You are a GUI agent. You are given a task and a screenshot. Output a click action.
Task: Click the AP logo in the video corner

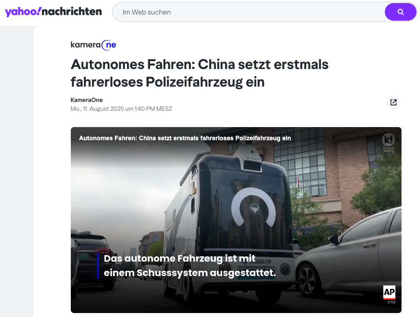tap(389, 292)
